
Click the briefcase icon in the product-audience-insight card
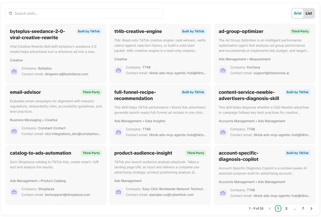119,192
